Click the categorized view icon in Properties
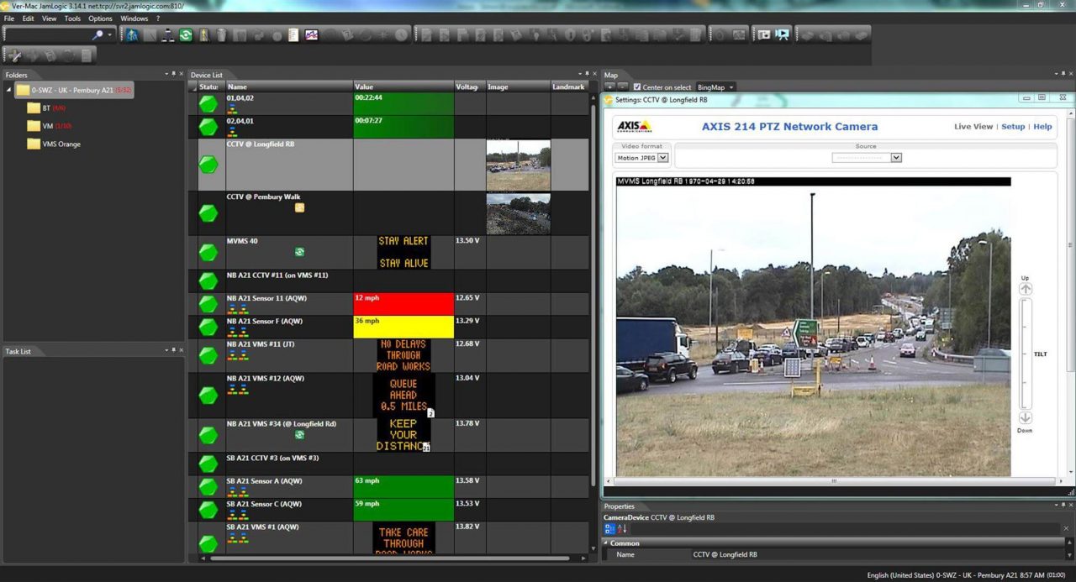 pyautogui.click(x=609, y=529)
